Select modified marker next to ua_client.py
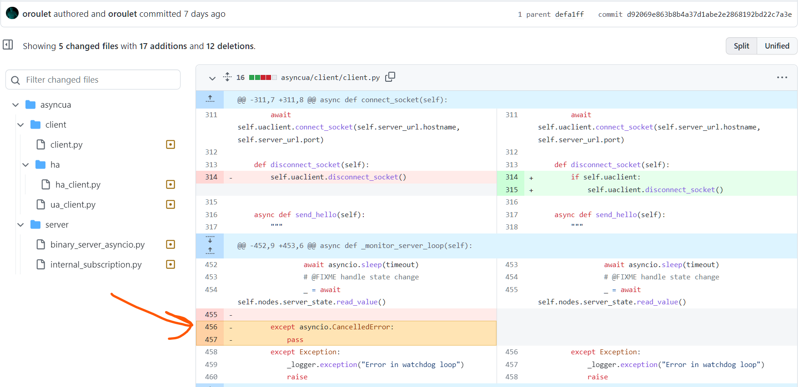 [x=171, y=204]
